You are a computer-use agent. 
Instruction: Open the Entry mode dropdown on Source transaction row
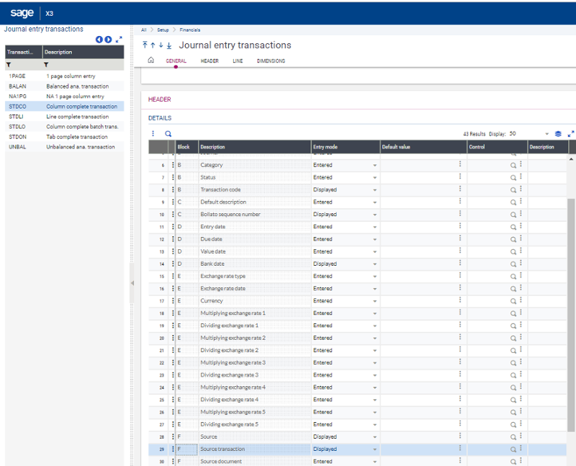click(x=374, y=449)
